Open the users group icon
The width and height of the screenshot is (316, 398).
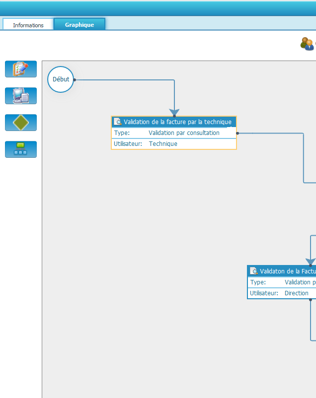[x=308, y=44]
